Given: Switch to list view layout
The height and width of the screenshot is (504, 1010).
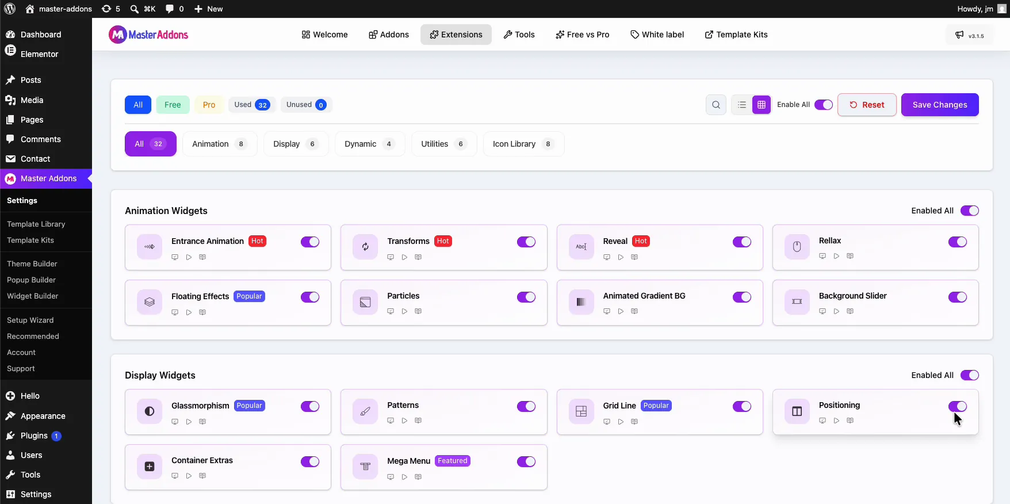Looking at the screenshot, I should pos(742,105).
